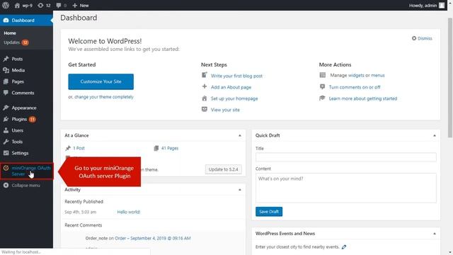Open the wp-9 site home link

pos(23,5)
